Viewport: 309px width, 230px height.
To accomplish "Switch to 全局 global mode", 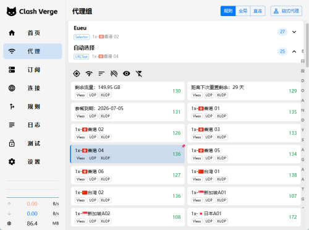I will point(243,11).
